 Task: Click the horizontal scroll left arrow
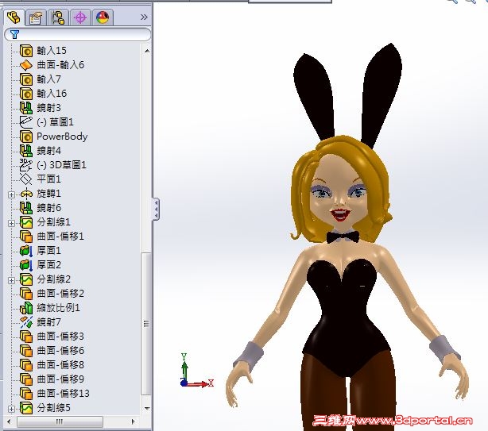click(9, 421)
